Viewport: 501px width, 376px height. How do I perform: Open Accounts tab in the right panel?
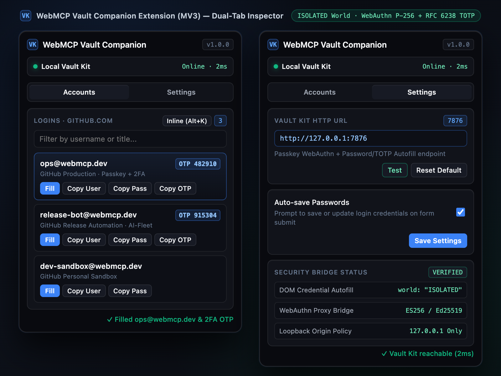pyautogui.click(x=320, y=92)
